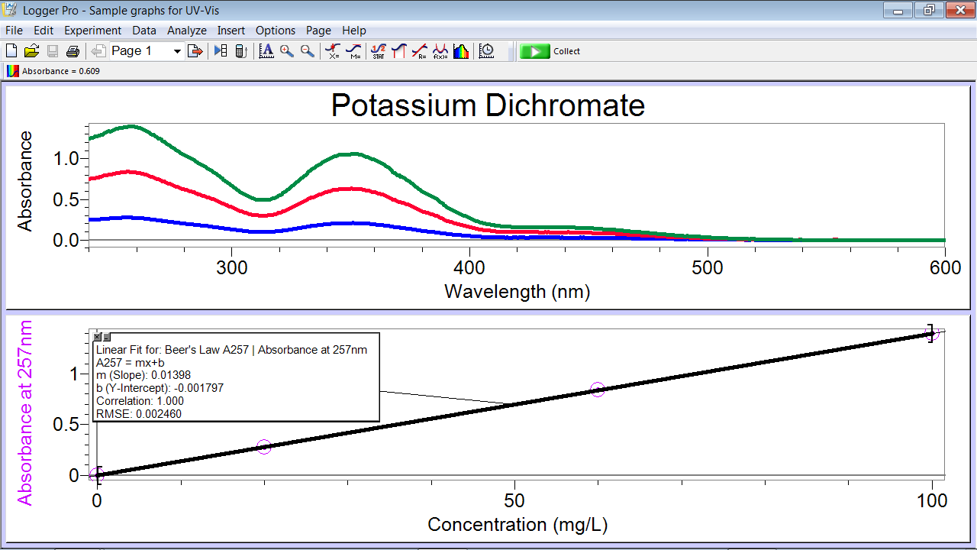Print the current graphs
977x550 pixels.
click(73, 50)
